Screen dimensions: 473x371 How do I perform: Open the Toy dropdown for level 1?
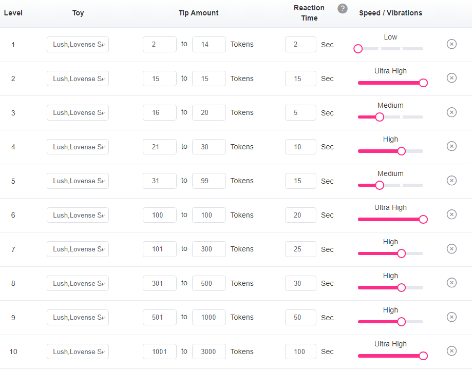pos(78,44)
